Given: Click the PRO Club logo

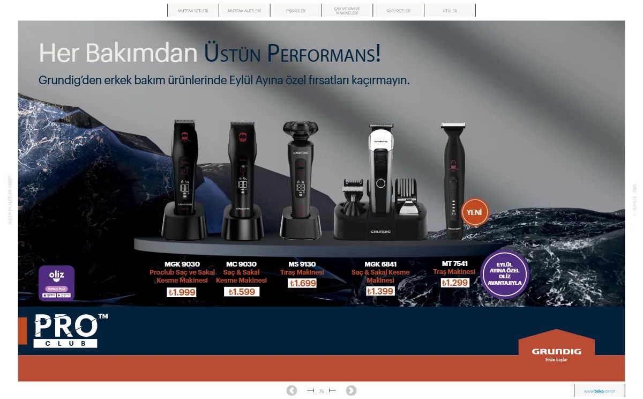Looking at the screenshot, I should pyautogui.click(x=71, y=330).
